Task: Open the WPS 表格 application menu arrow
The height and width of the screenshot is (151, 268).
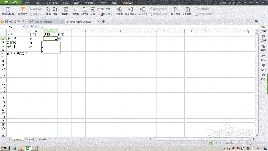Action: 20,2
